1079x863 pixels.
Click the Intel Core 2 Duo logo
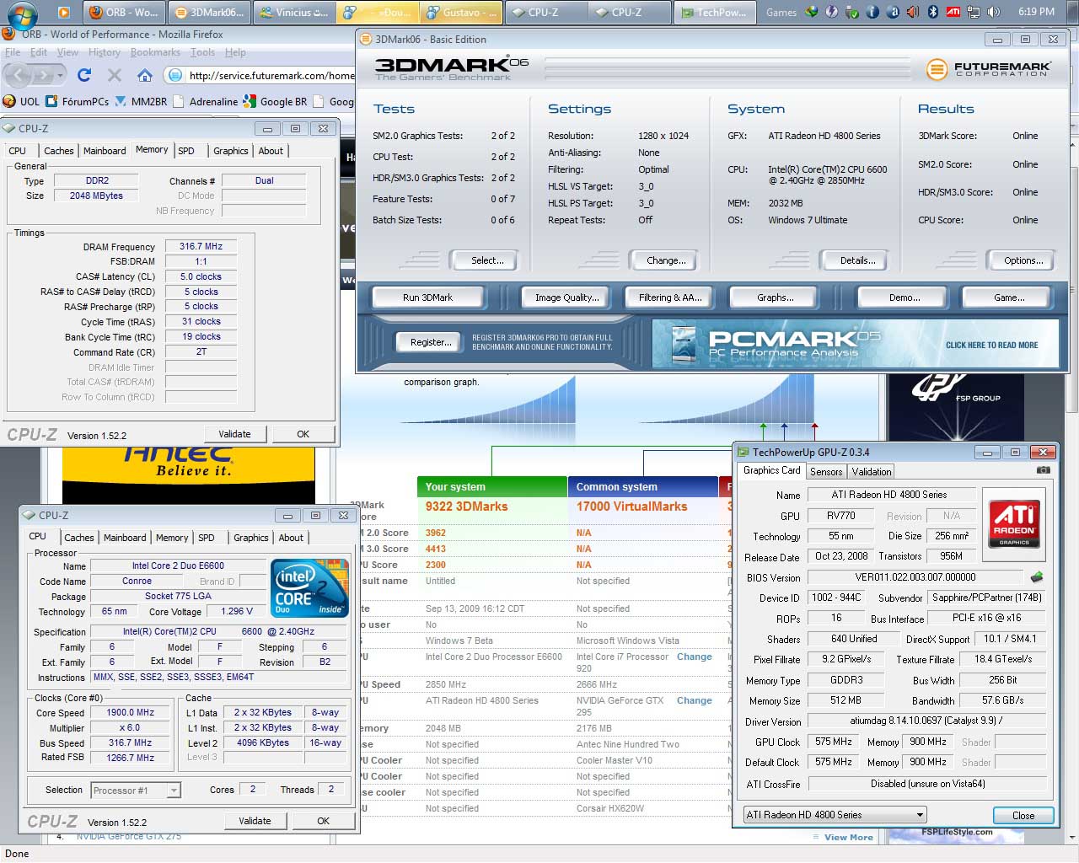[x=309, y=588]
